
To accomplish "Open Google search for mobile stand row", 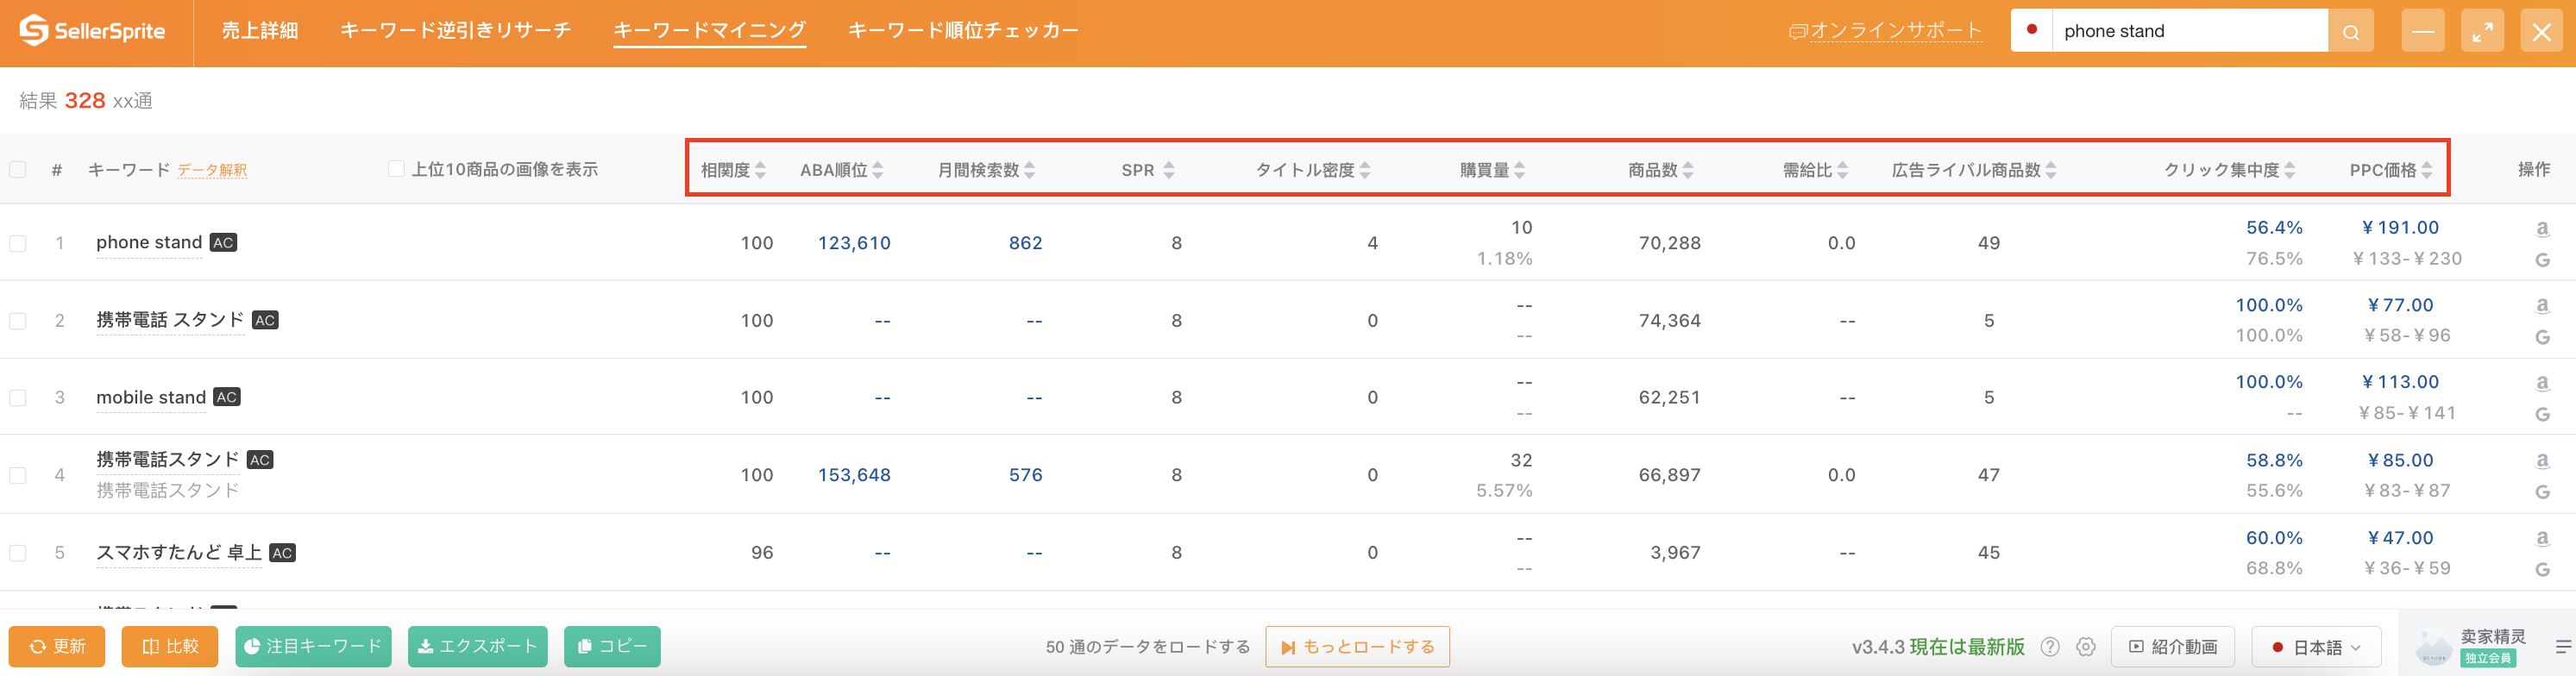I will pos(2542,414).
